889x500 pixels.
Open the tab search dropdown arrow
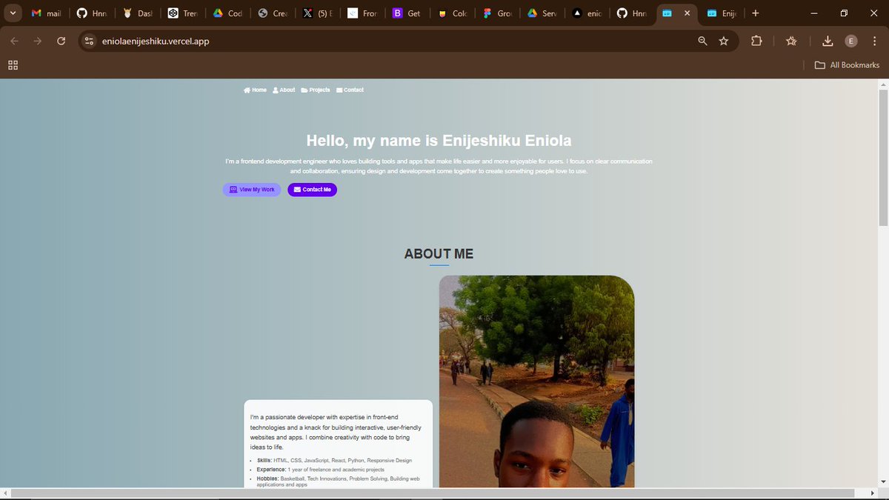13,13
